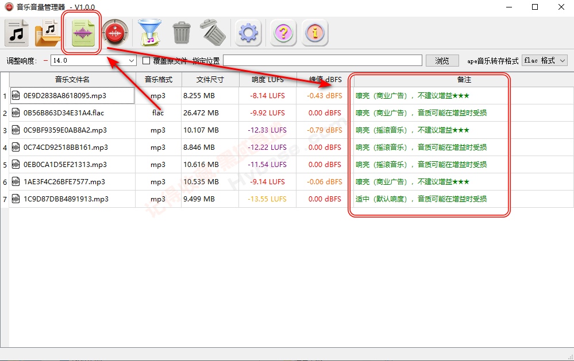Image resolution: width=574 pixels, height=361 pixels.
Task: Click the 浏览 browse button
Action: pyautogui.click(x=442, y=61)
